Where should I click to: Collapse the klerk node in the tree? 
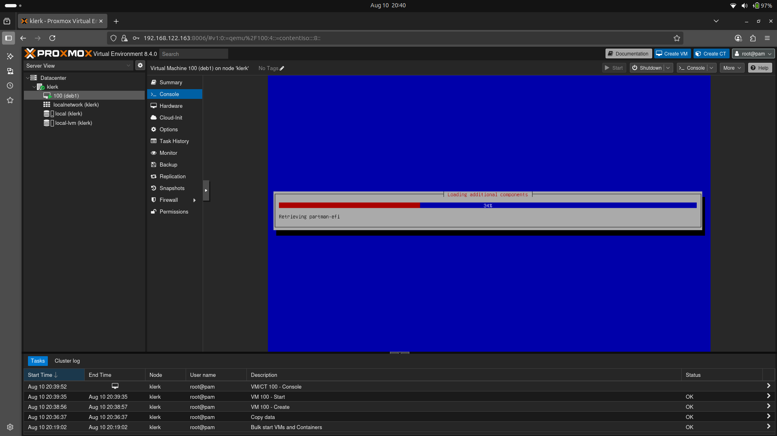(x=34, y=87)
